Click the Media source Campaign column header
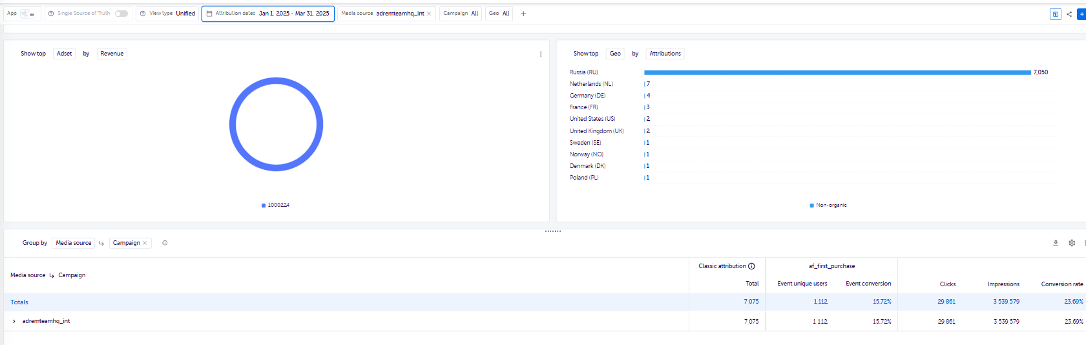Image resolution: width=1086 pixels, height=345 pixels. click(48, 275)
